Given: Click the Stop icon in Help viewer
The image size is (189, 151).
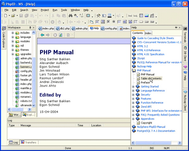Looking at the screenshot, I should [x=55, y=35].
